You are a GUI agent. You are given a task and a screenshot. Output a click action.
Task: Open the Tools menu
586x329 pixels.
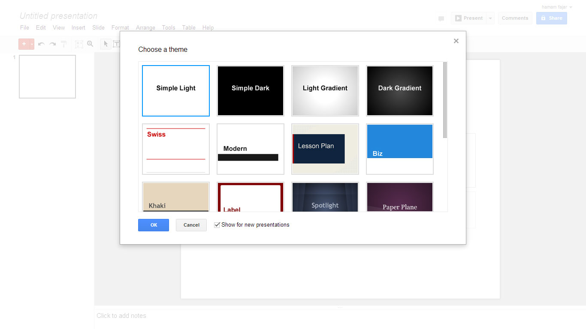point(169,27)
